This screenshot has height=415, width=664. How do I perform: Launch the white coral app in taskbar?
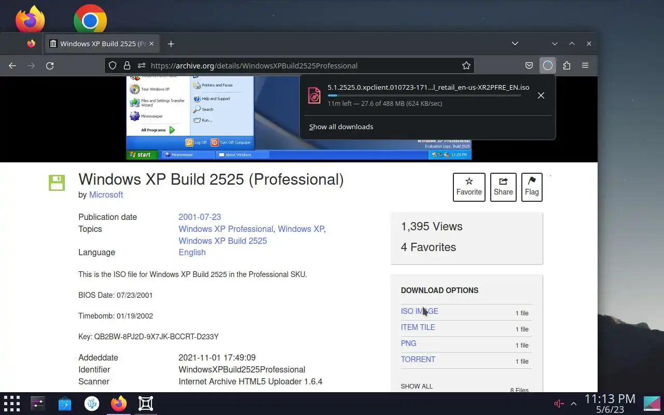[92, 404]
